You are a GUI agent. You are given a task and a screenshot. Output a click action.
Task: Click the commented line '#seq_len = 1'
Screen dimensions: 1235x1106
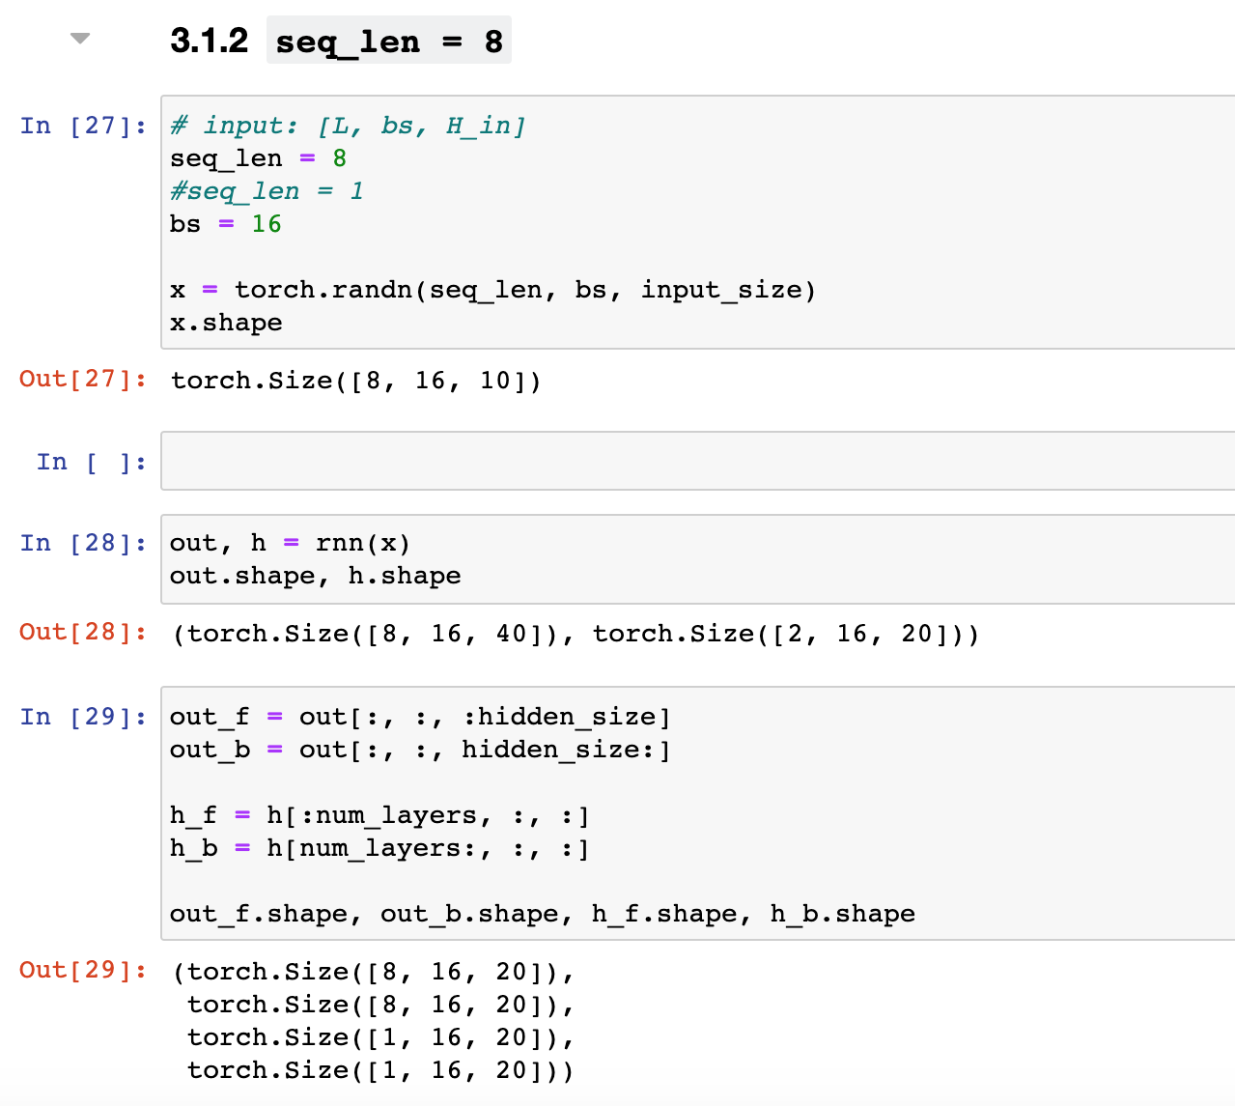point(267,191)
